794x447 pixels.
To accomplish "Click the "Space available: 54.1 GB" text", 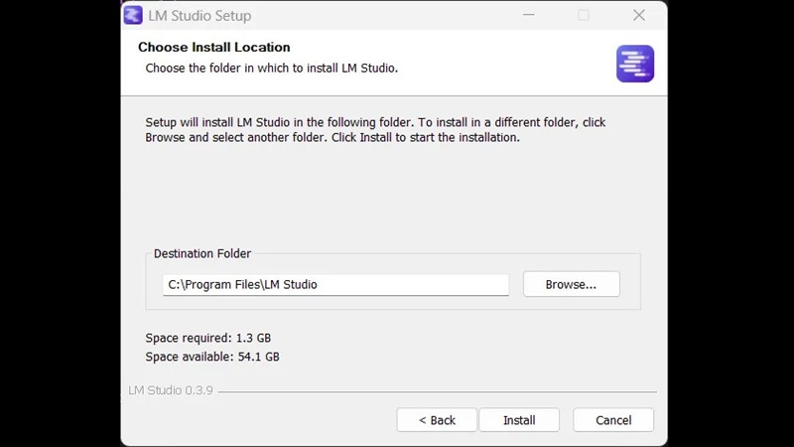I will coord(212,357).
